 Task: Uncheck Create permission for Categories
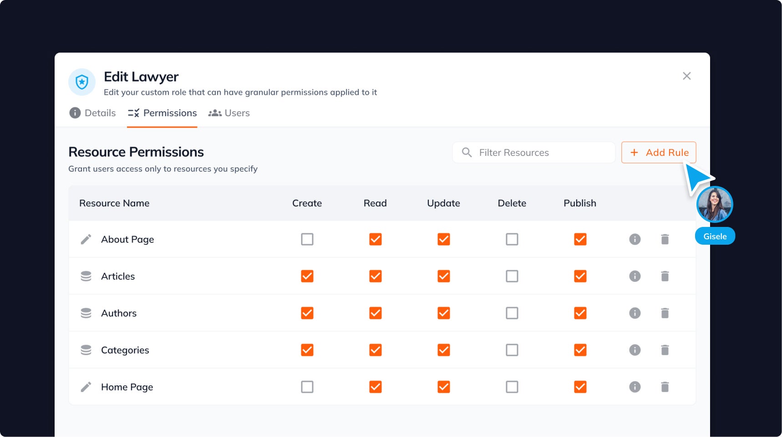click(307, 350)
